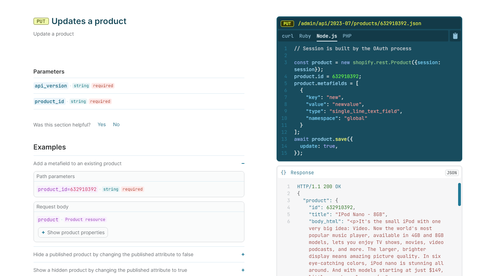Click the JSON badge in the Response panel

click(452, 172)
